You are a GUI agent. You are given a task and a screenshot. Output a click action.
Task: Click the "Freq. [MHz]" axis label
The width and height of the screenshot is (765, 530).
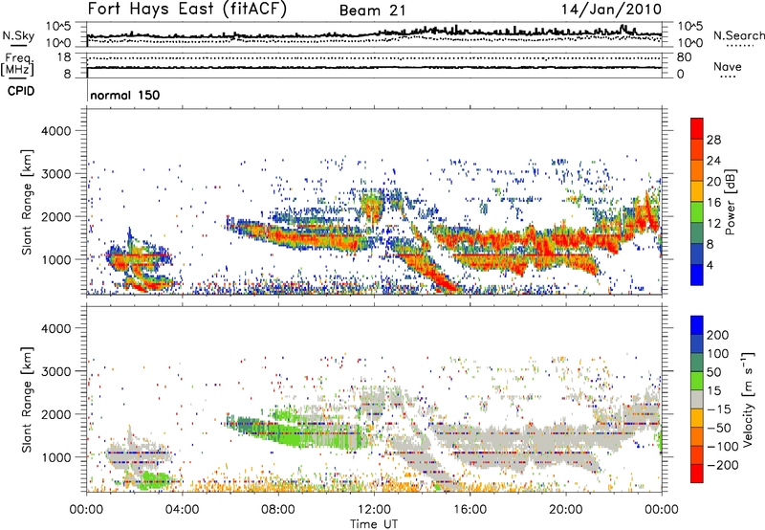[18, 64]
